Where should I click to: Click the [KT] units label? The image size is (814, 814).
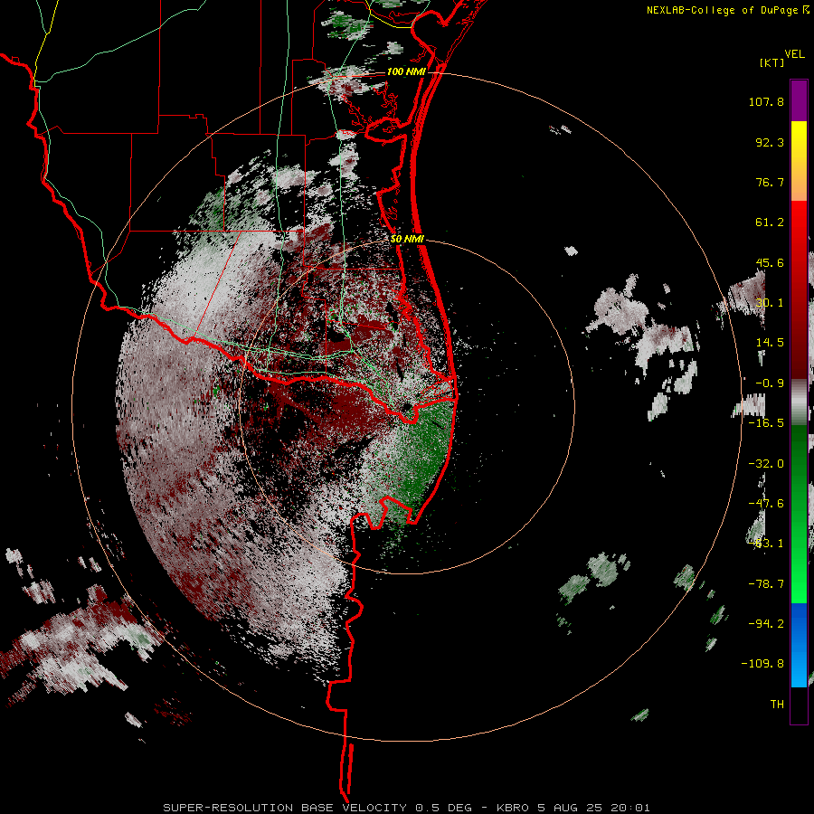[x=772, y=62]
